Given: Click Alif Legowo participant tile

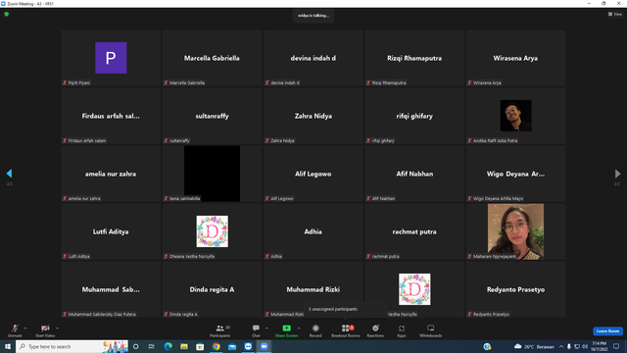Looking at the screenshot, I should pyautogui.click(x=313, y=174).
